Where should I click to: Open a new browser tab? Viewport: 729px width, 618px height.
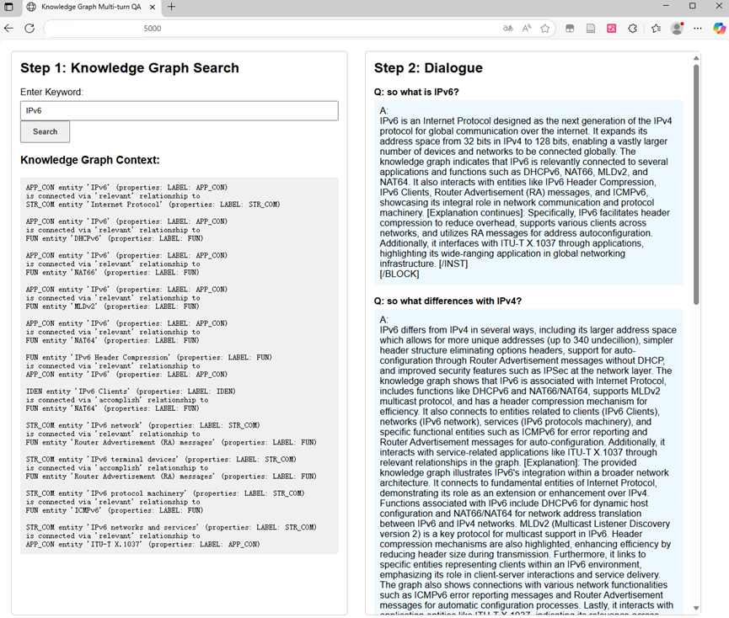point(172,7)
